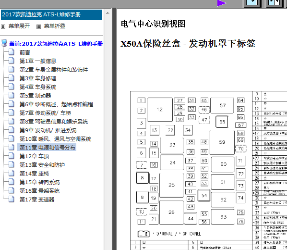Click the page icon beside 第12章 车顶
This screenshot has width=287, height=250.
[12, 156]
